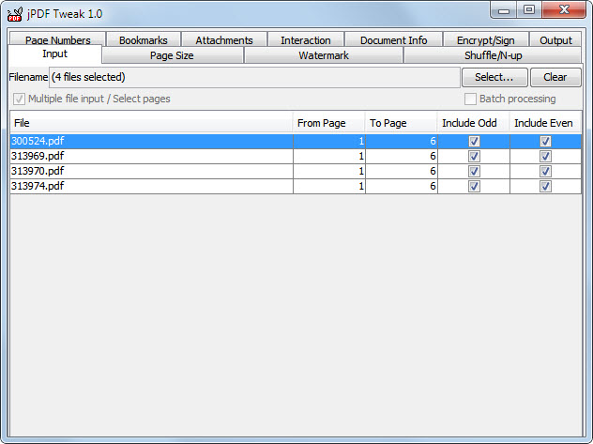The width and height of the screenshot is (593, 444).
Task: Uncheck Include Even for 313969.pdf
Action: [x=545, y=157]
